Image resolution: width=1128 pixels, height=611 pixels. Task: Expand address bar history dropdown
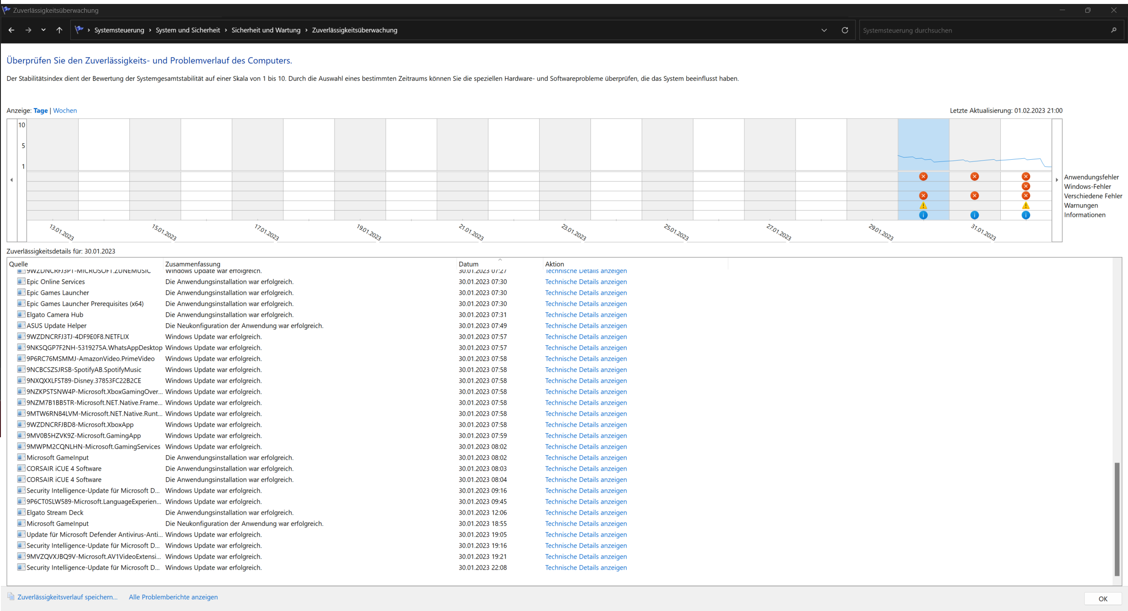click(824, 30)
